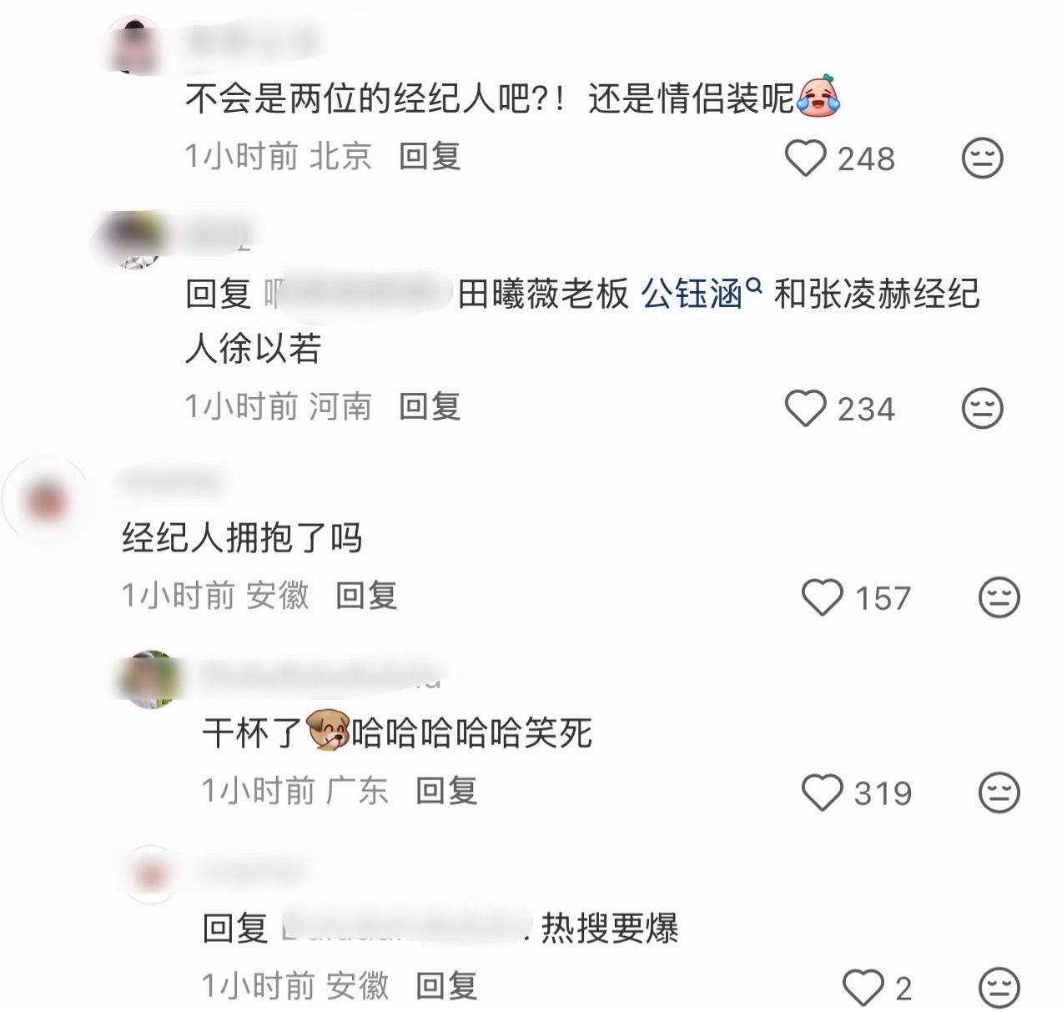Dislike the 经纪人拥抱了吗 comment
Image resolution: width=1062 pixels, height=1012 pixels.
[x=999, y=597]
